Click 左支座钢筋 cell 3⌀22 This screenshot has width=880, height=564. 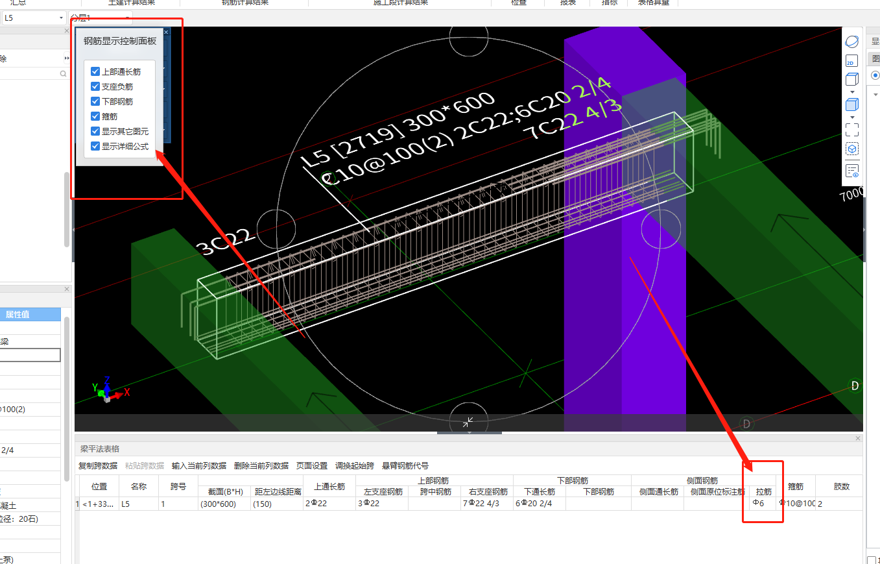(x=382, y=504)
